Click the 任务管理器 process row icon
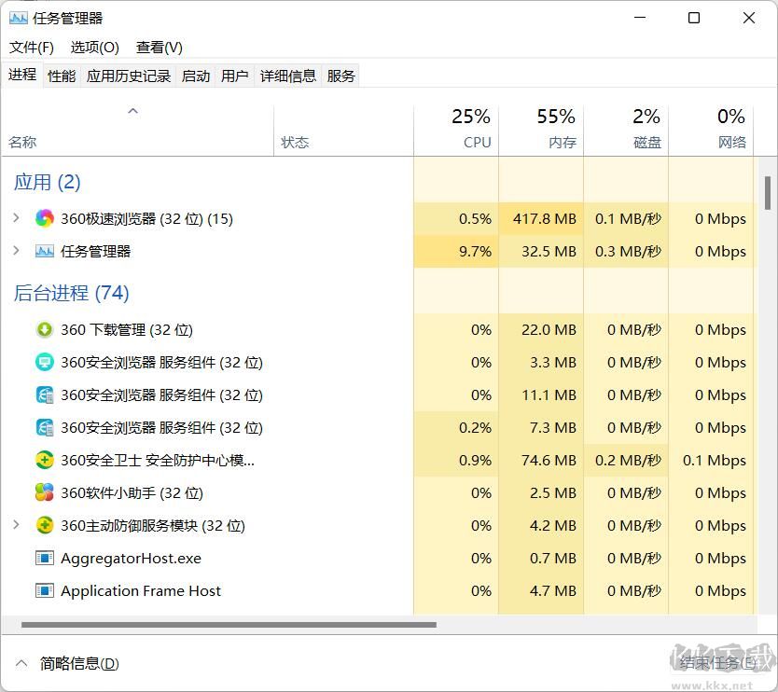This screenshot has width=778, height=692. (x=44, y=251)
